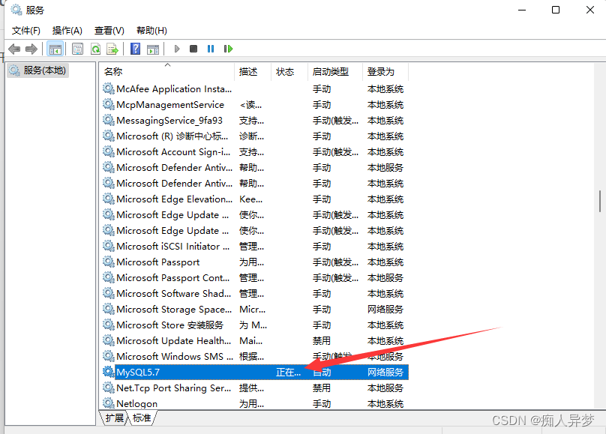
Task: Click gear icon beside MessagingService_9fa93
Action: click(x=108, y=120)
